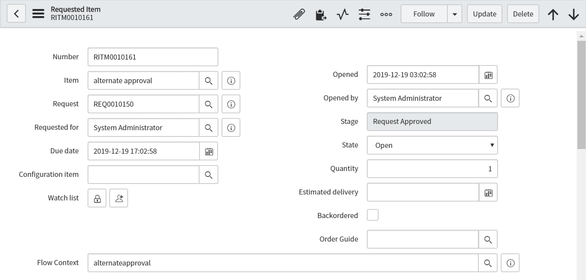The height and width of the screenshot is (280, 586).
Task: Open the Estimated delivery calendar picker
Action: (488, 192)
